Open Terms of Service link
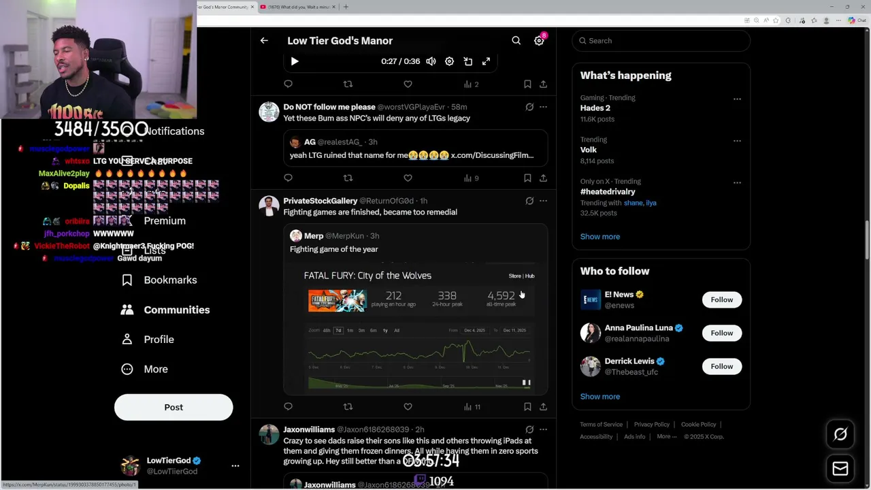Image resolution: width=871 pixels, height=490 pixels. coord(602,425)
